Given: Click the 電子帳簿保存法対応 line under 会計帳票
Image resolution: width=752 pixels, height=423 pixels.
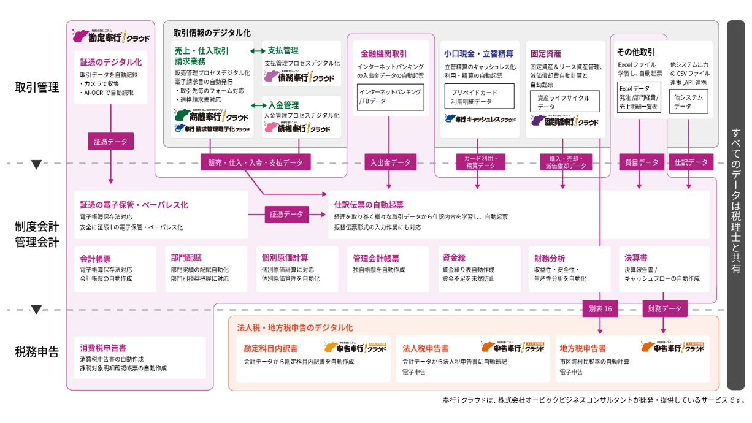Looking at the screenshot, I should 106,270.
